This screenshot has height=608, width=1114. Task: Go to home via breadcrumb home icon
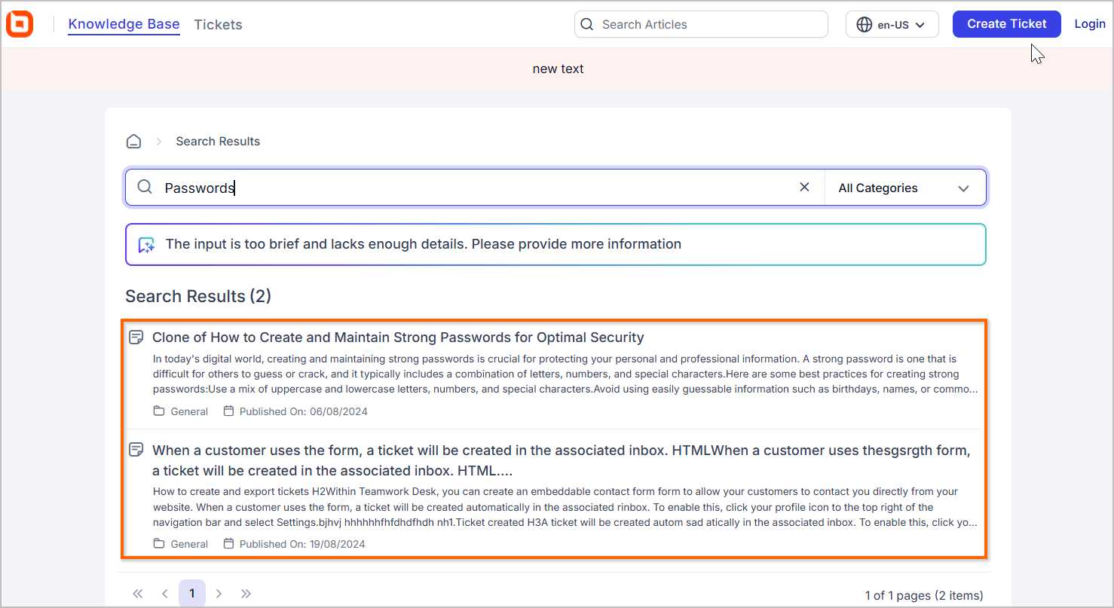(x=133, y=141)
